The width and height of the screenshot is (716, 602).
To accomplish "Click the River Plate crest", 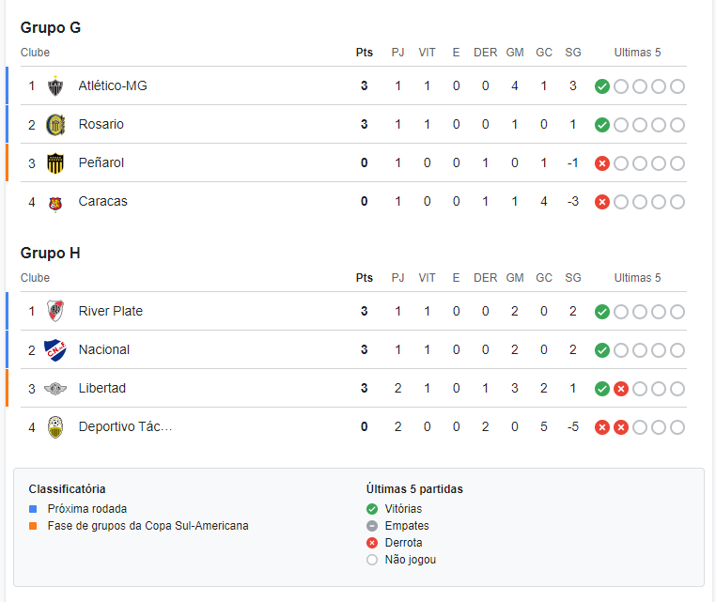I will (x=55, y=311).
